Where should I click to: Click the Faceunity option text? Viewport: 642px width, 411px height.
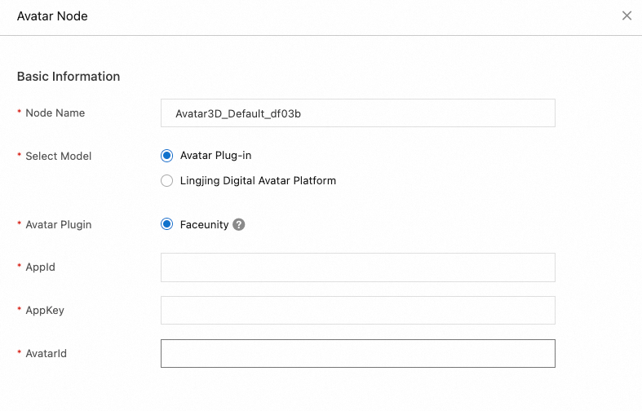tap(204, 224)
